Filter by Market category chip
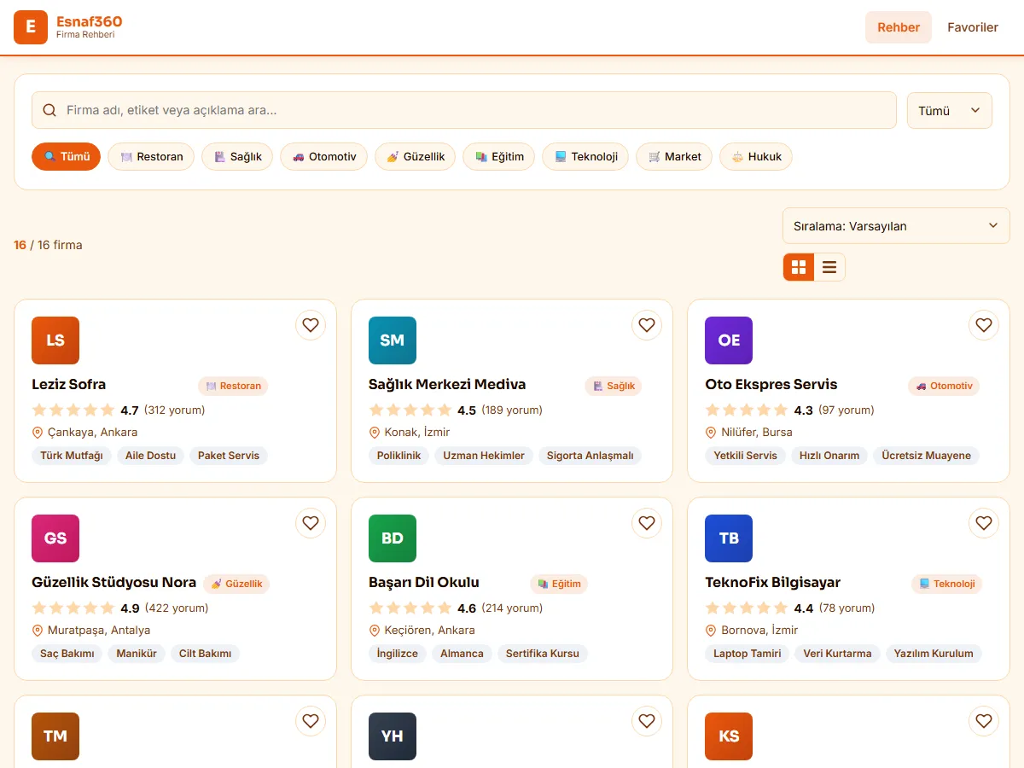 [x=674, y=157]
